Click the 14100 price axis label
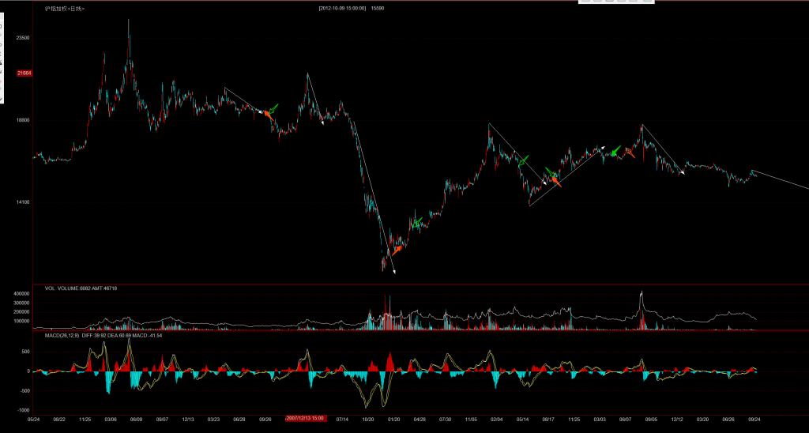 23,202
